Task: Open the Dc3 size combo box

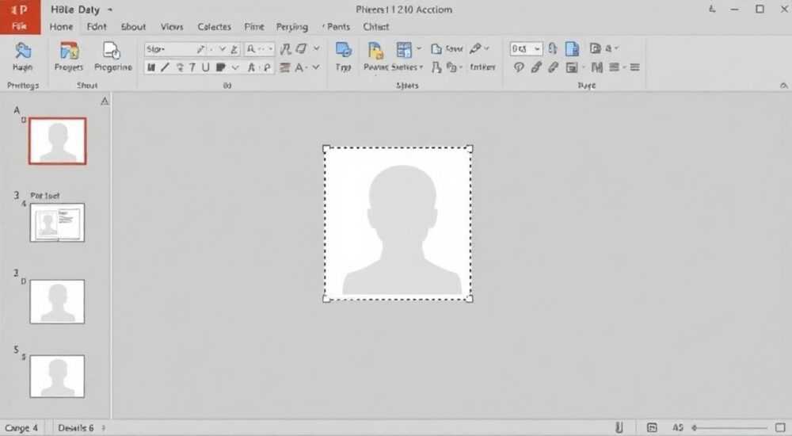Action: (526, 48)
